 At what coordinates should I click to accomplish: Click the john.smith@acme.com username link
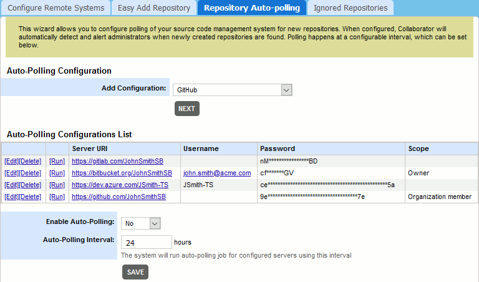tap(217, 173)
